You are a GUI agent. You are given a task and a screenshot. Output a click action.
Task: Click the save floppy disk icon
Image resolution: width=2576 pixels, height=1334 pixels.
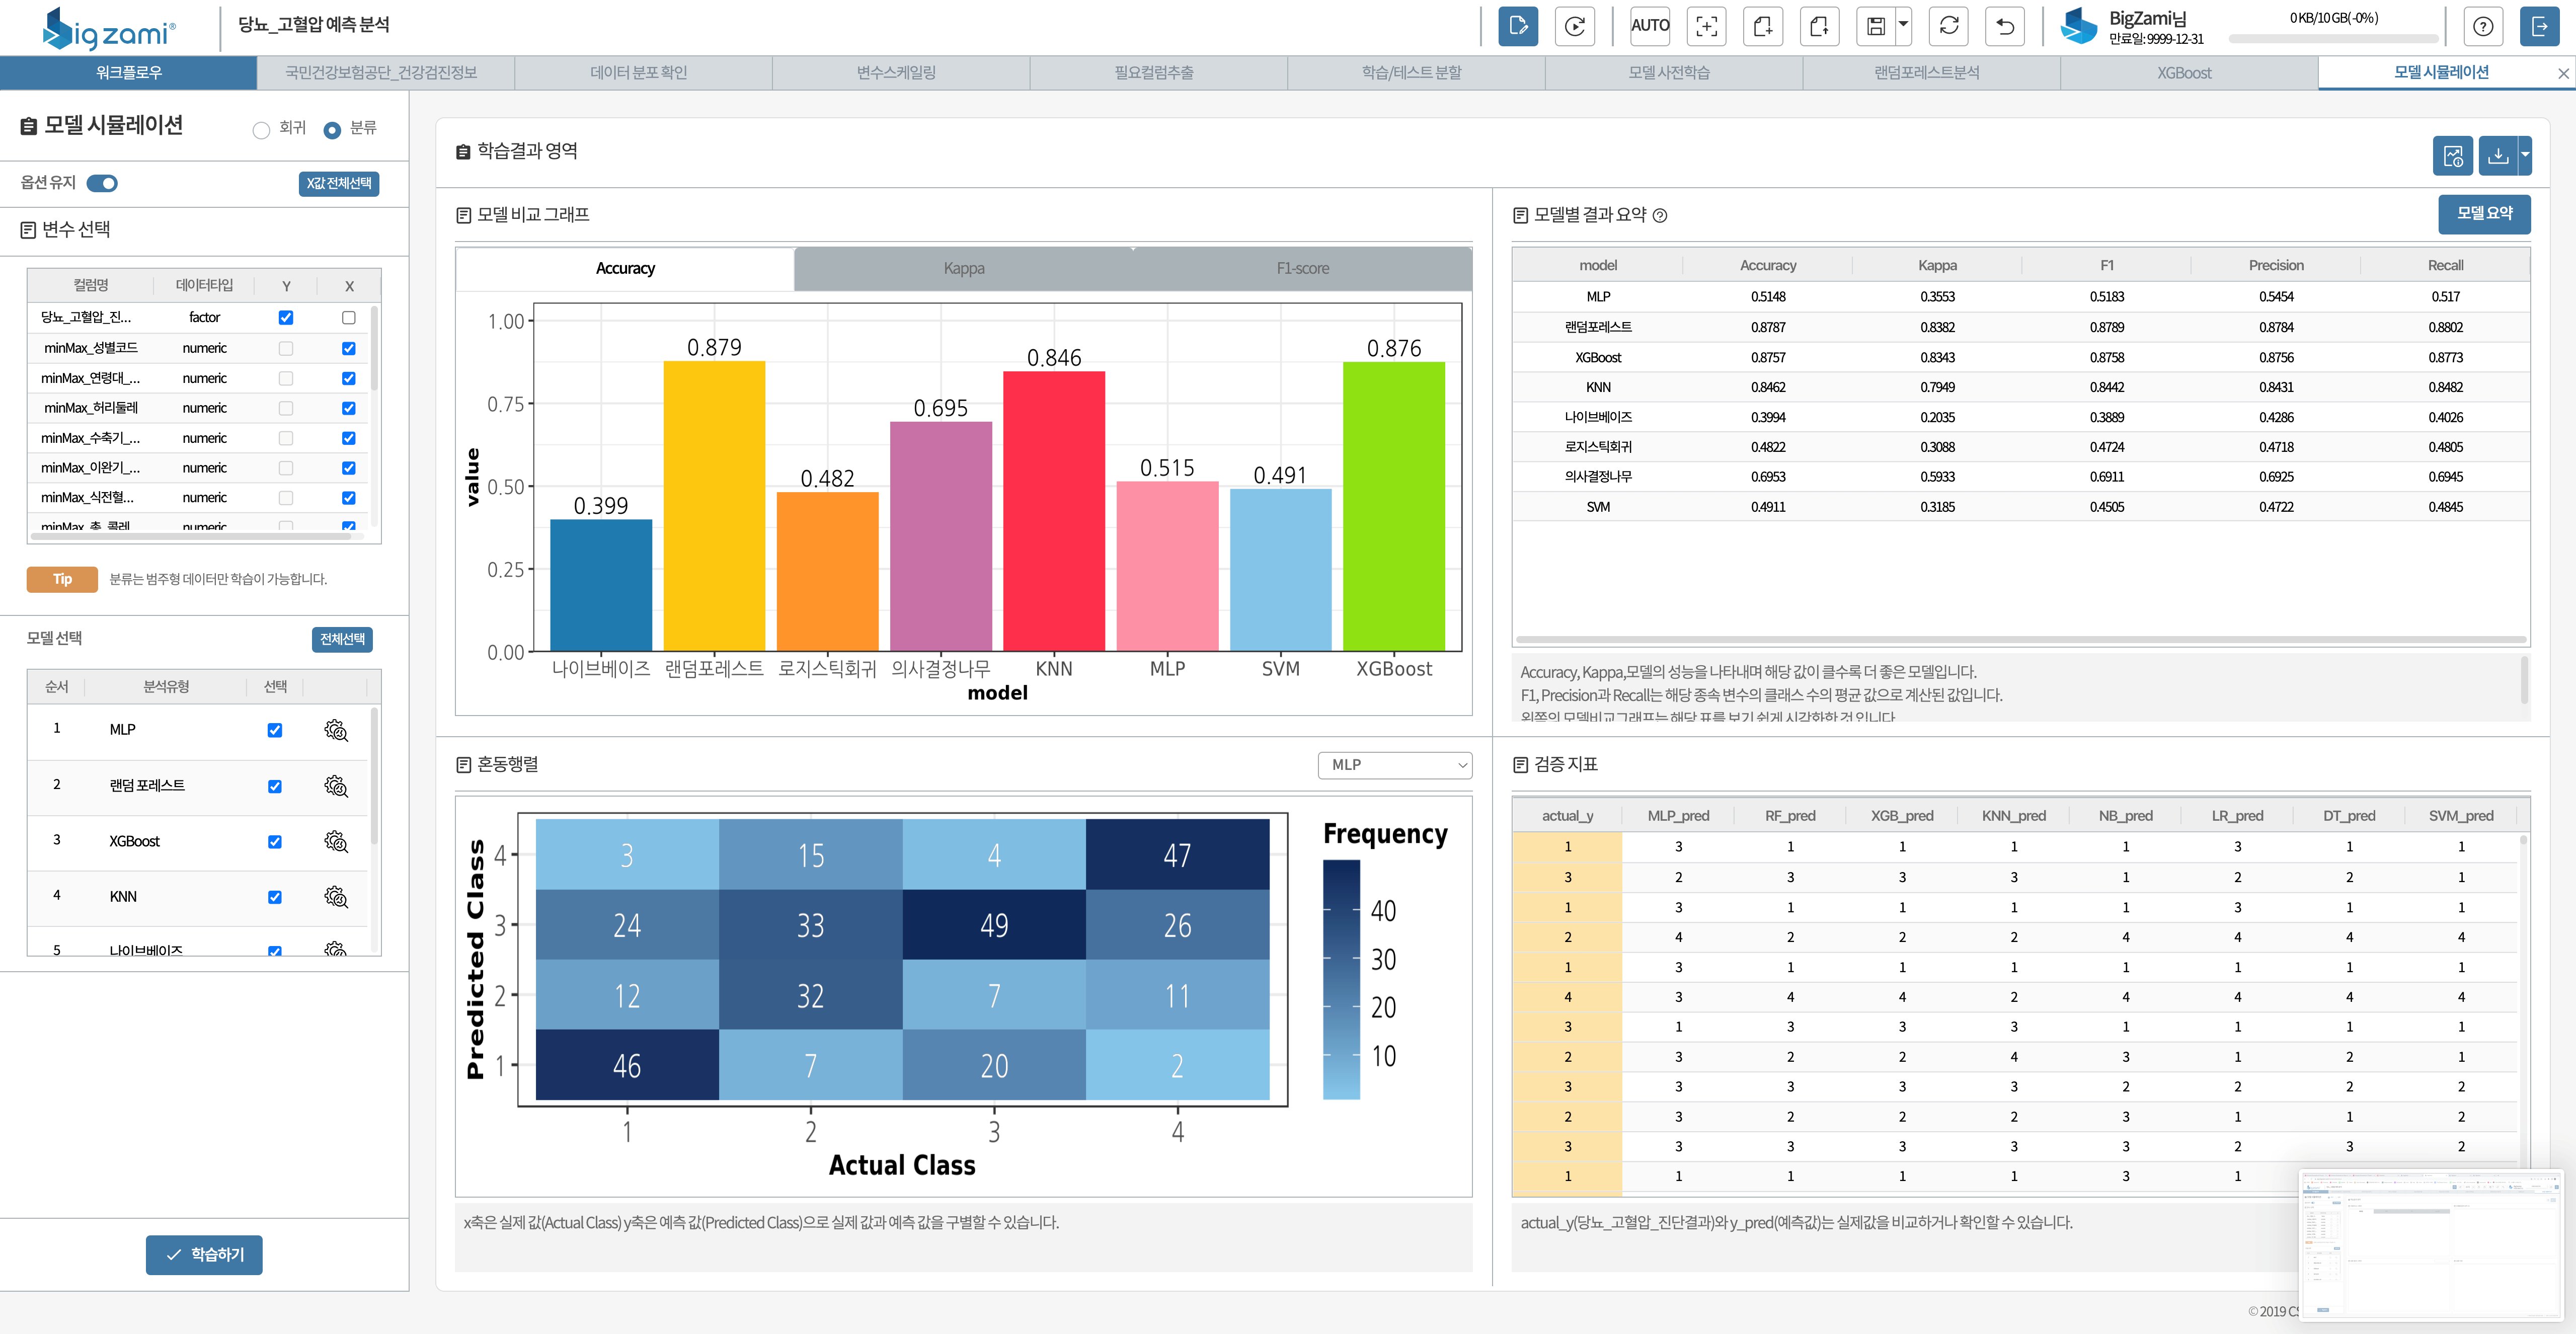coord(1876,26)
